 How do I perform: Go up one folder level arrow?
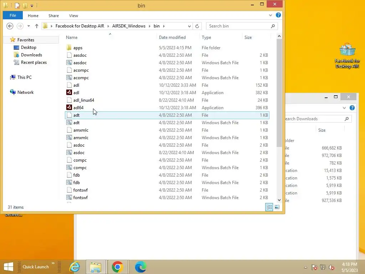(x=37, y=26)
